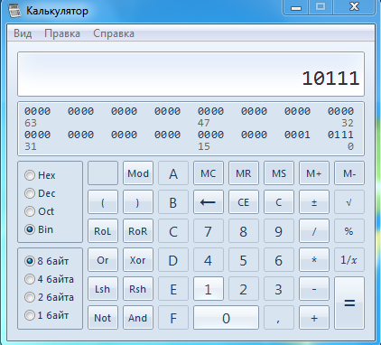Click the divide button
The image size is (381, 345).
point(314,231)
